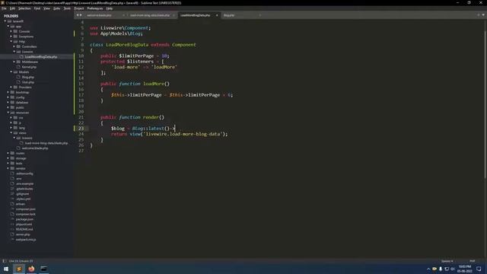Select the vendor folder

tap(21, 168)
